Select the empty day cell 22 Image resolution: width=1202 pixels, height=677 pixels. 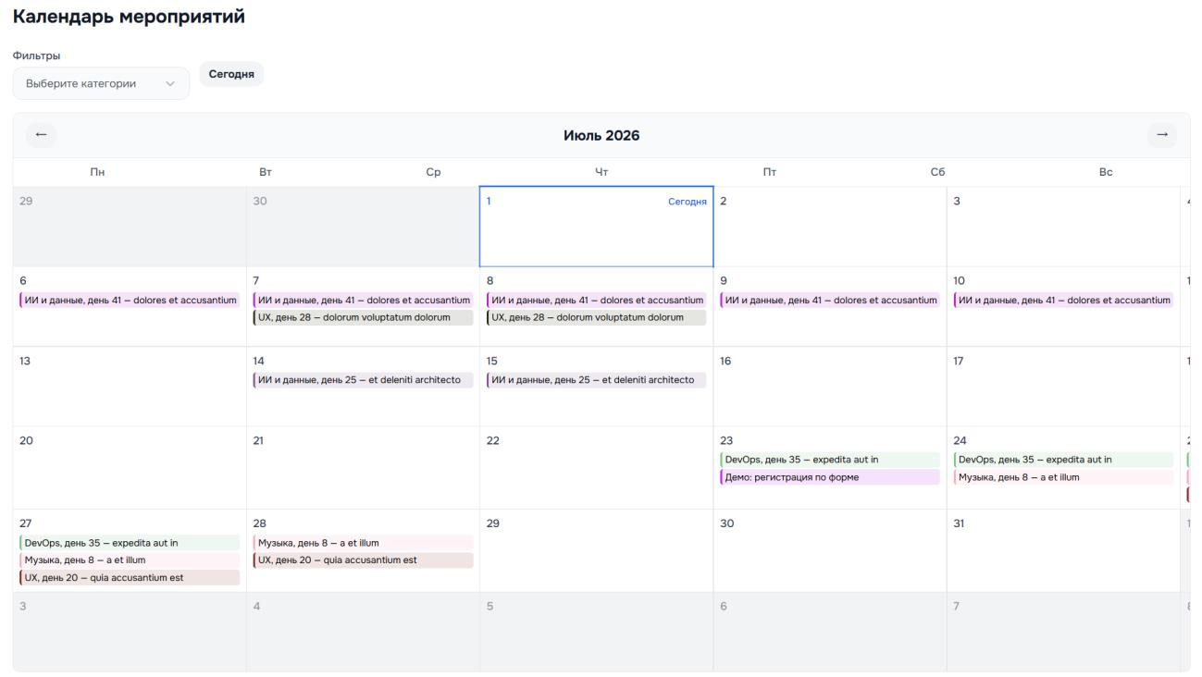(597, 467)
